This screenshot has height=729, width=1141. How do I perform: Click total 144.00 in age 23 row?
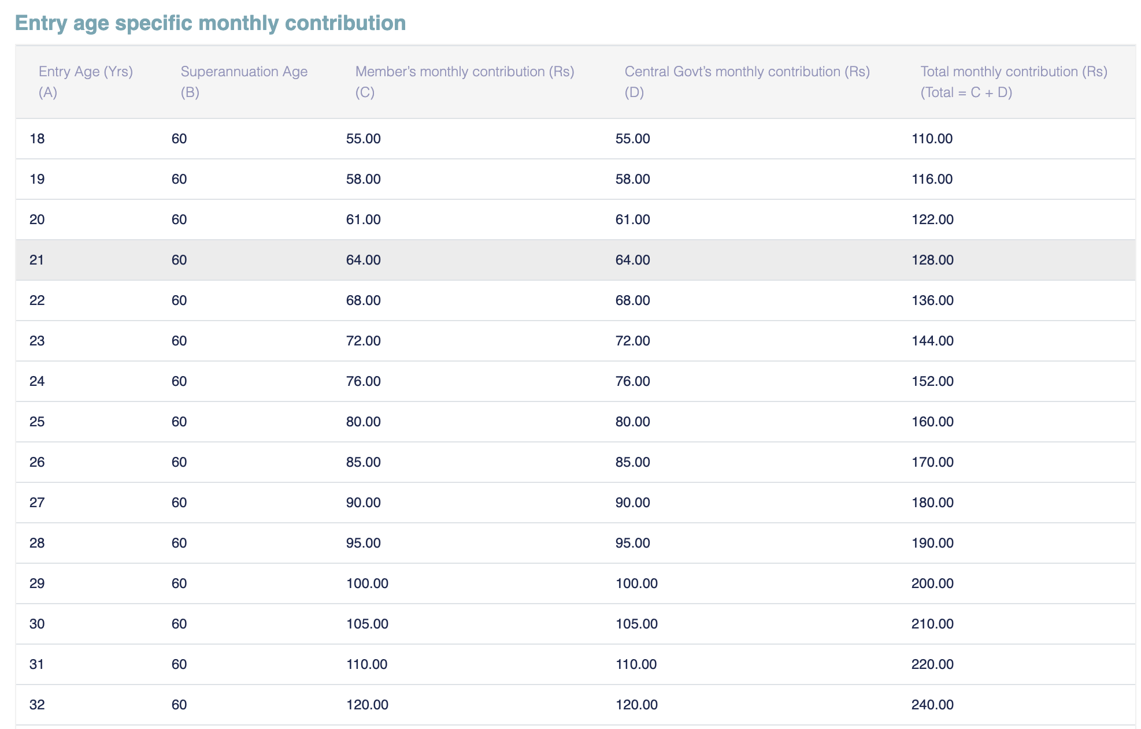932,341
